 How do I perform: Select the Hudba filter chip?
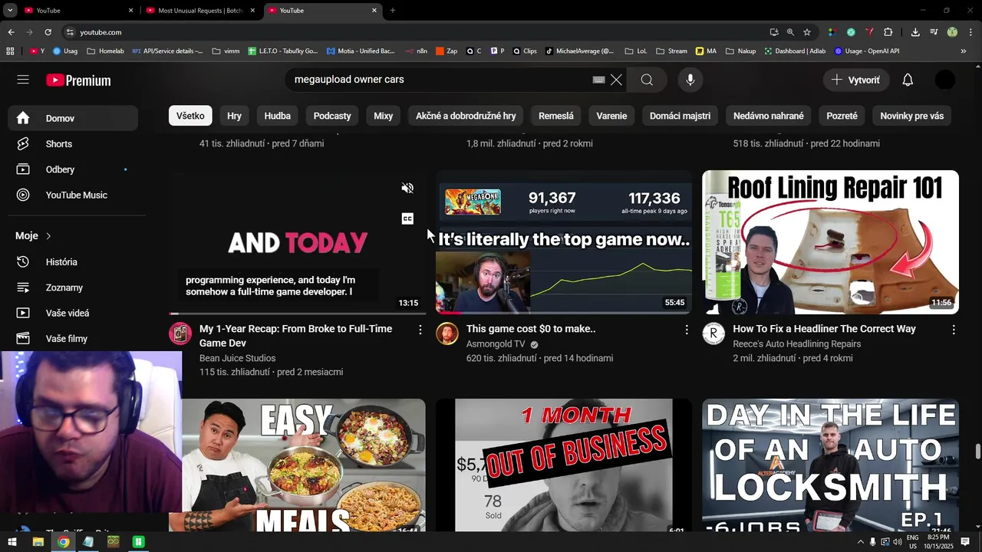pos(277,116)
